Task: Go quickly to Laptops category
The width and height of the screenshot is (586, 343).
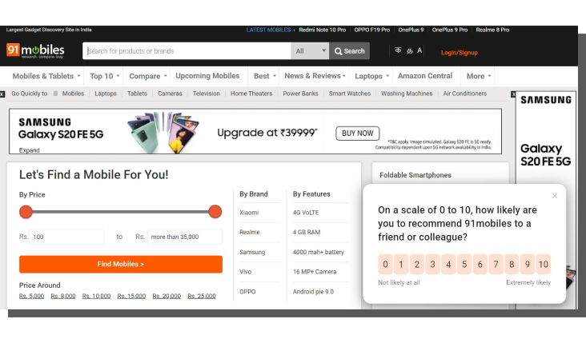Action: [x=106, y=94]
